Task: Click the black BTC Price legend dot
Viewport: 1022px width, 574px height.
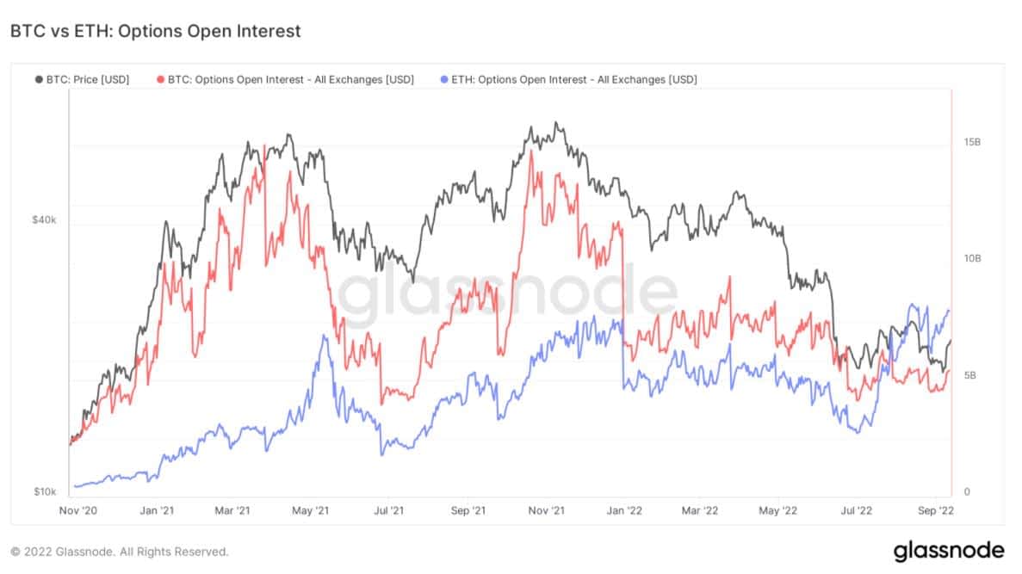Action: (39, 79)
